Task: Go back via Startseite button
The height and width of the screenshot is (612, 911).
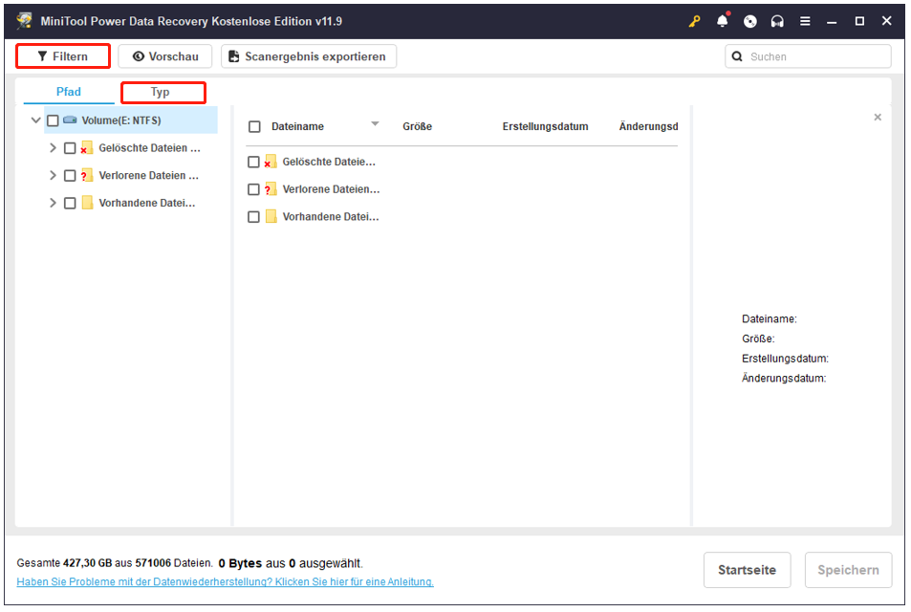Action: click(x=747, y=570)
